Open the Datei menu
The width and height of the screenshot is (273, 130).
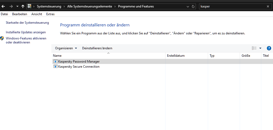pyautogui.click(x=4, y=14)
